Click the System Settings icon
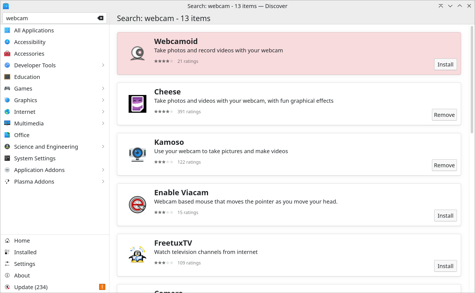 coord(7,158)
